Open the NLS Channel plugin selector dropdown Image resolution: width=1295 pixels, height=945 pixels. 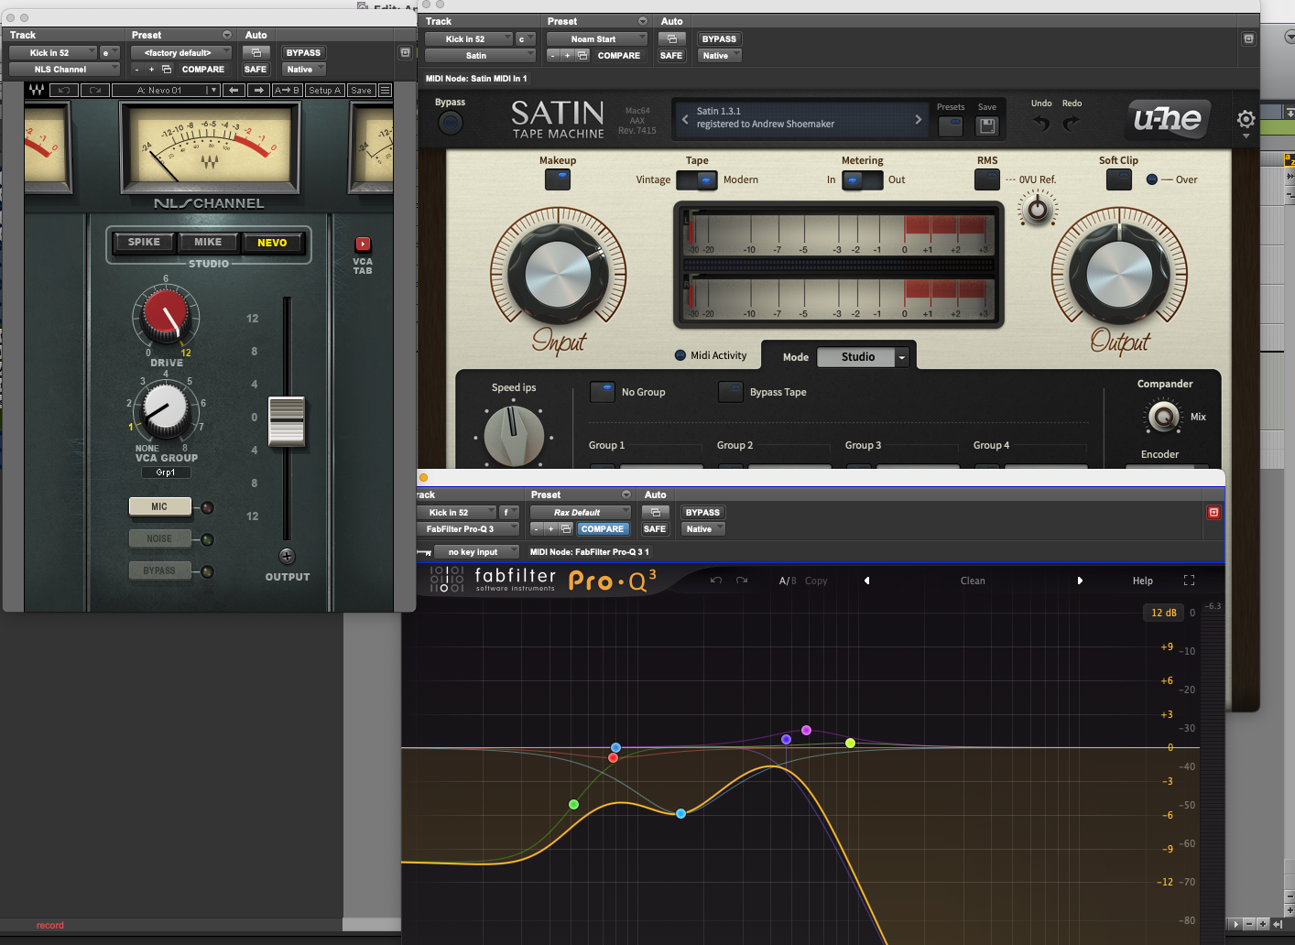pos(64,70)
